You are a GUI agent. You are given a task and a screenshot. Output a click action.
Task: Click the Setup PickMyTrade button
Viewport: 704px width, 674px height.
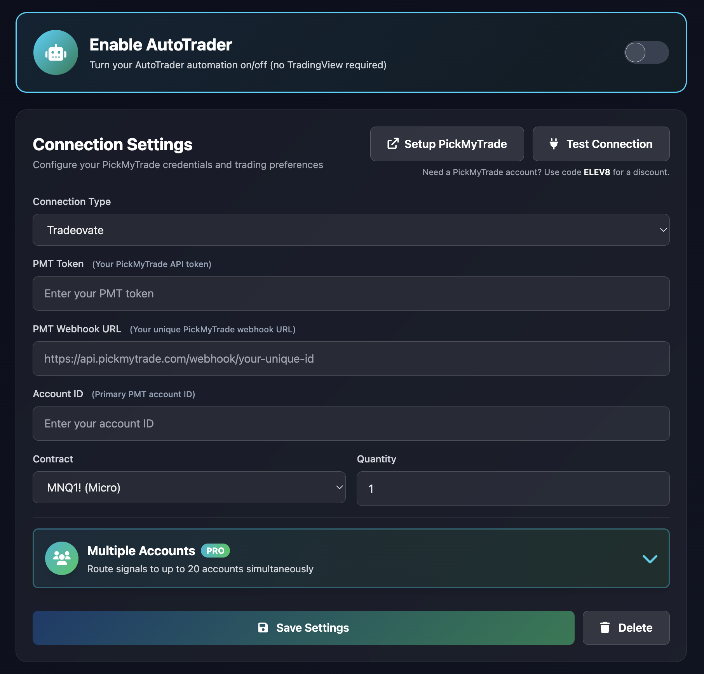pos(447,144)
